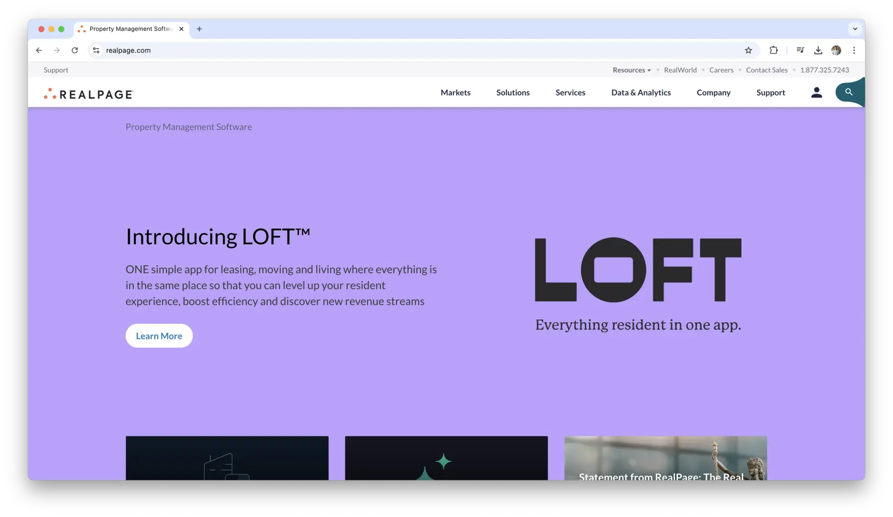Open the Services menu
This screenshot has width=893, height=517.
pyautogui.click(x=570, y=92)
